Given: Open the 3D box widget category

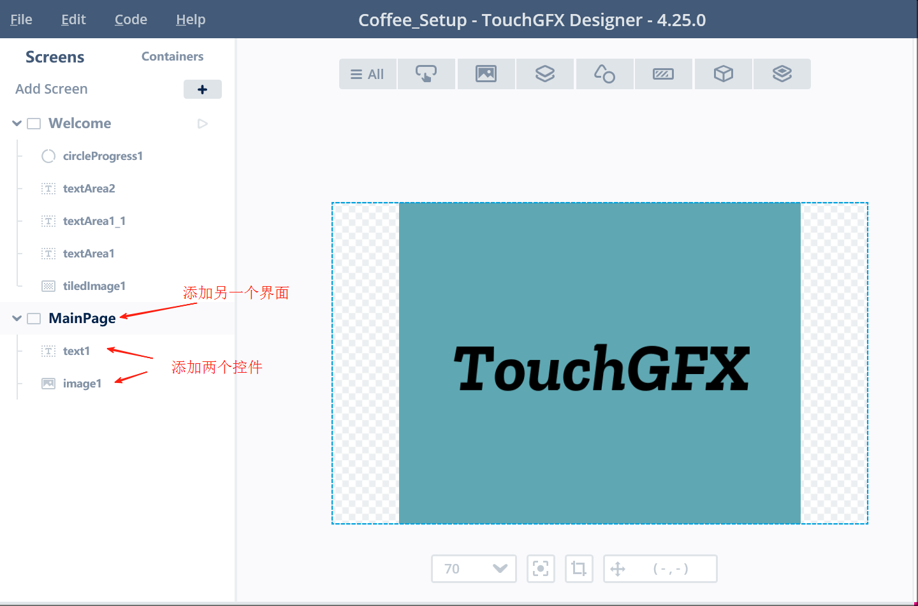Looking at the screenshot, I should click(x=724, y=74).
